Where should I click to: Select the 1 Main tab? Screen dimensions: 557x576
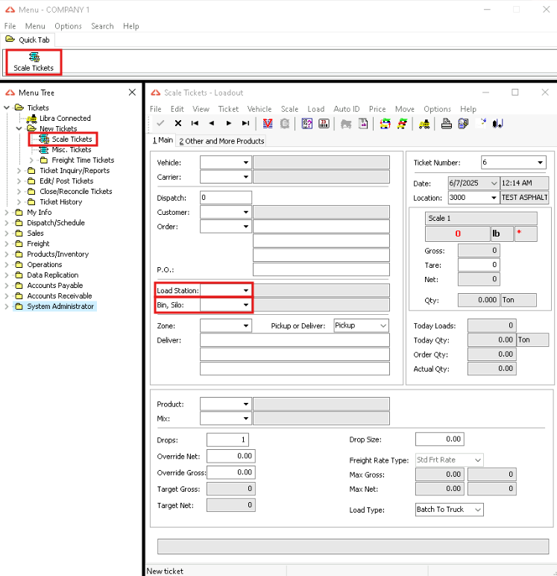(x=163, y=140)
